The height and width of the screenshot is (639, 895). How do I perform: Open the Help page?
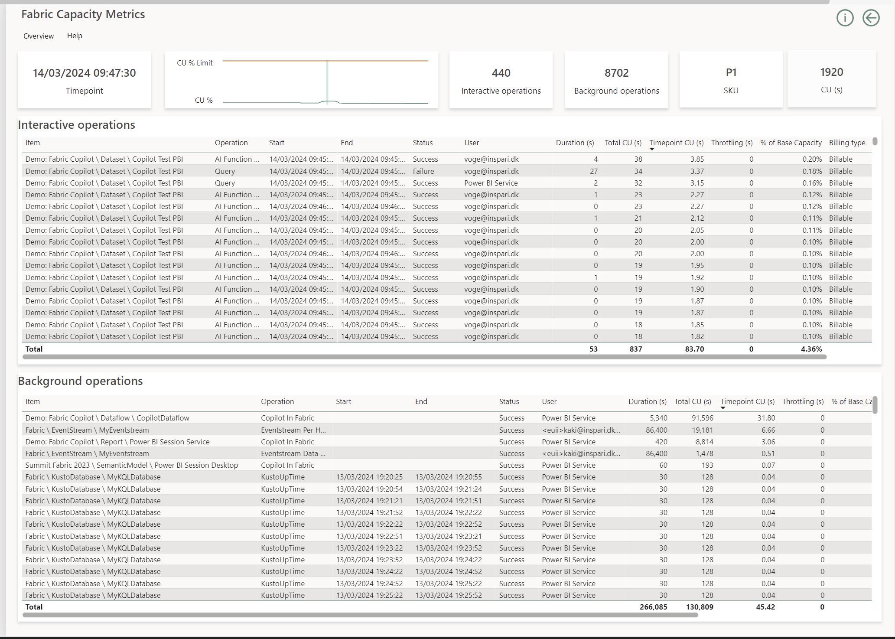(x=74, y=36)
